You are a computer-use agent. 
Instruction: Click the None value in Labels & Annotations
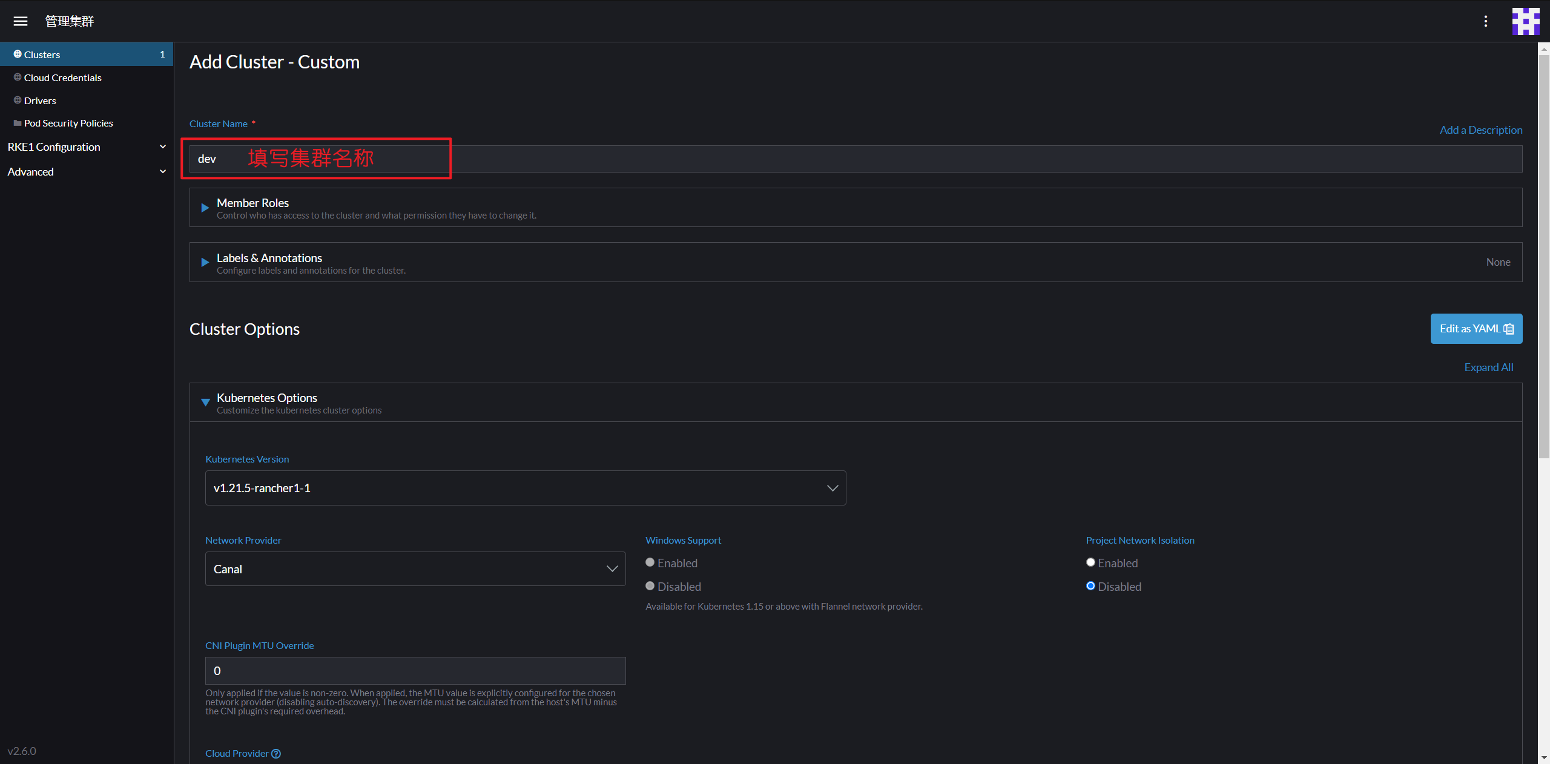coord(1498,262)
